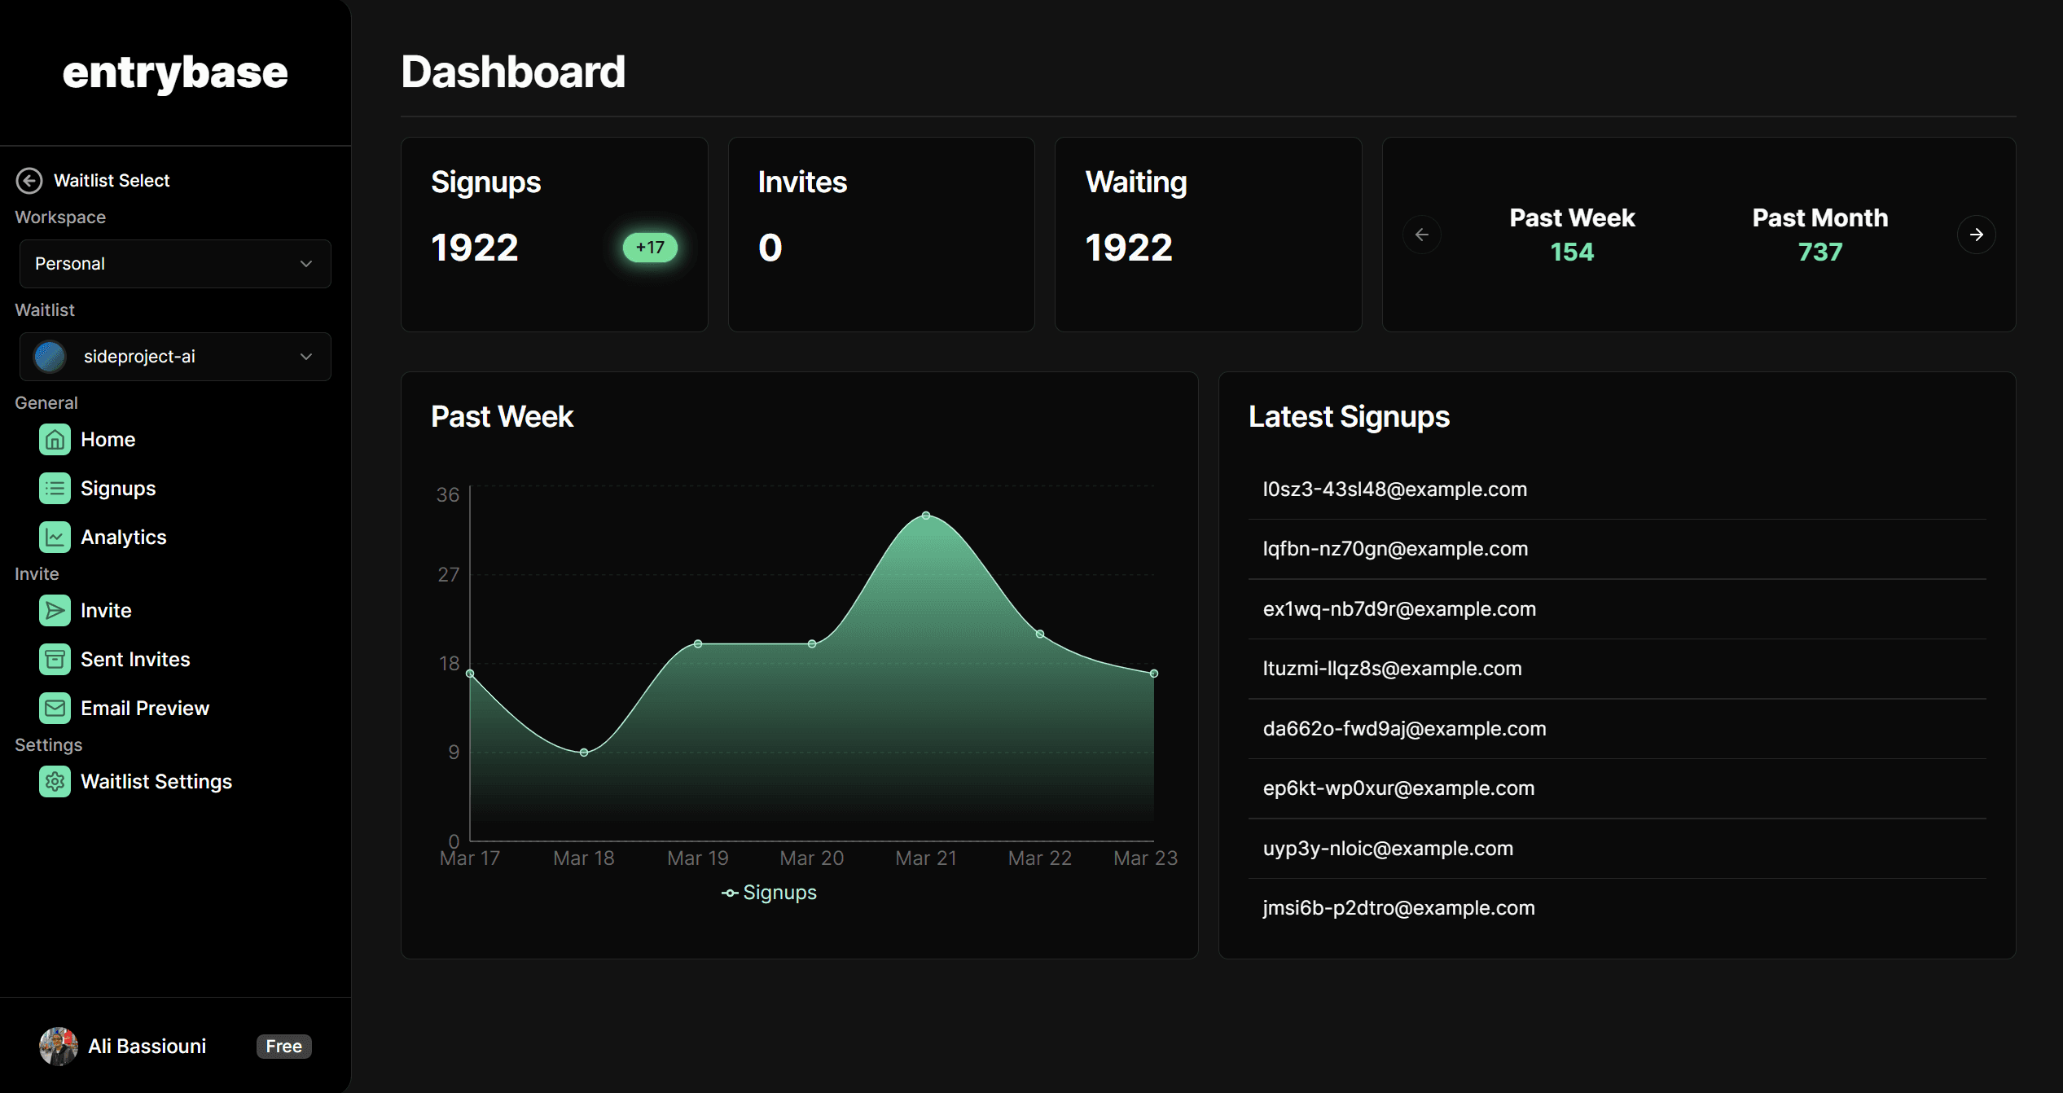Viewport: 2063px width, 1093px height.
Task: Click the Analytics chart icon
Action: point(55,538)
